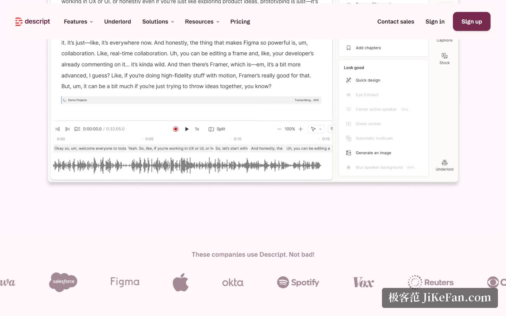
Task: Click the Vox logo
Action: (x=363, y=282)
